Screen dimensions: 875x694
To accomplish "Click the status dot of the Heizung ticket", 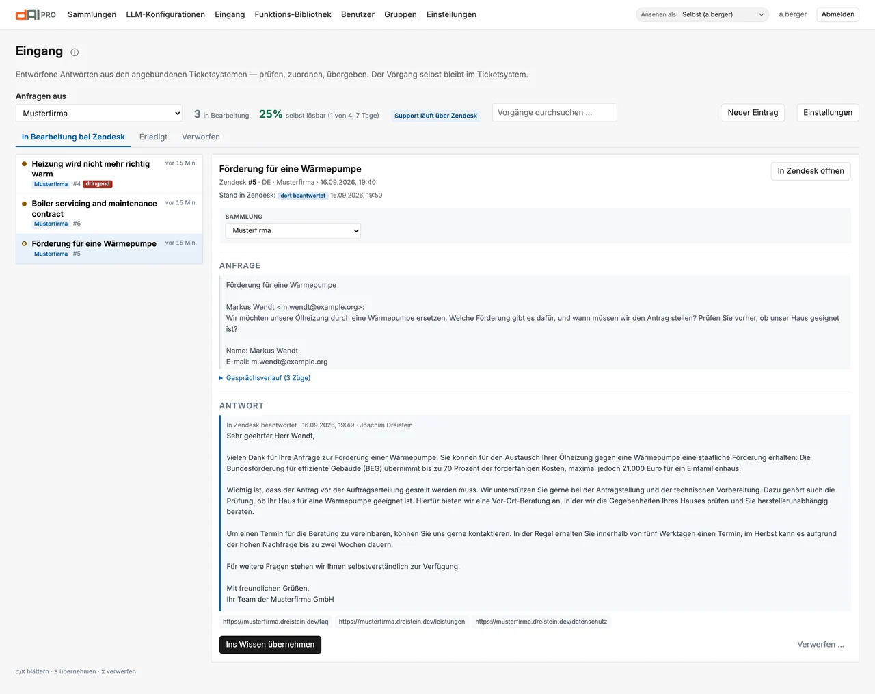I will (x=25, y=164).
